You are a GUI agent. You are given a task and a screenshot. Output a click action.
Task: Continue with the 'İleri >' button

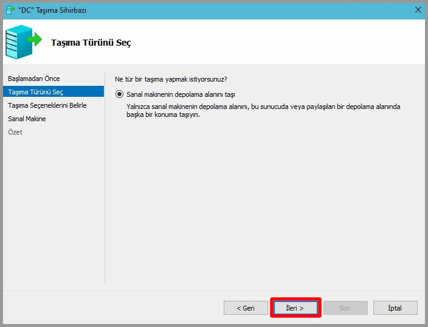(295, 308)
